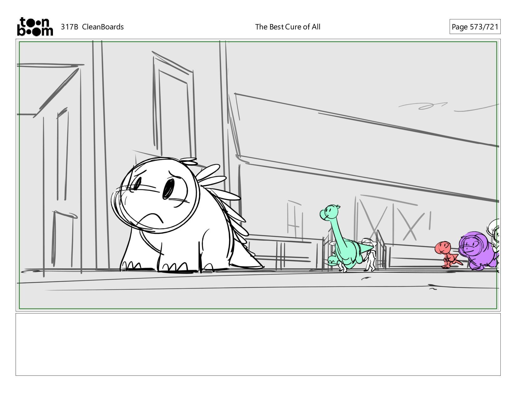The image size is (517, 399).
Task: Click the empty notes box below the panel
Action: (x=258, y=345)
